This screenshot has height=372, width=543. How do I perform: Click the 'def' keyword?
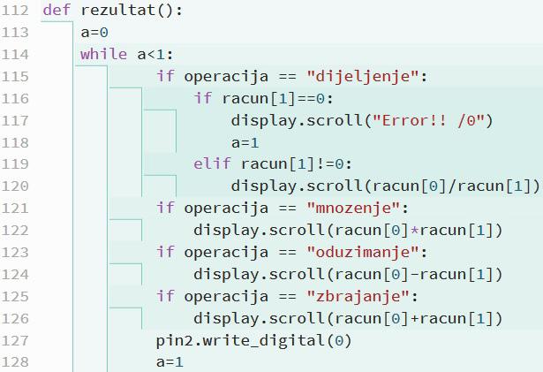(x=57, y=10)
